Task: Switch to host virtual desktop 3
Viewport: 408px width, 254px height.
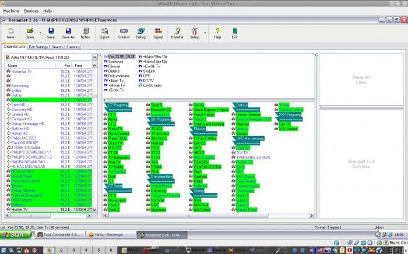Action: (x=74, y=250)
